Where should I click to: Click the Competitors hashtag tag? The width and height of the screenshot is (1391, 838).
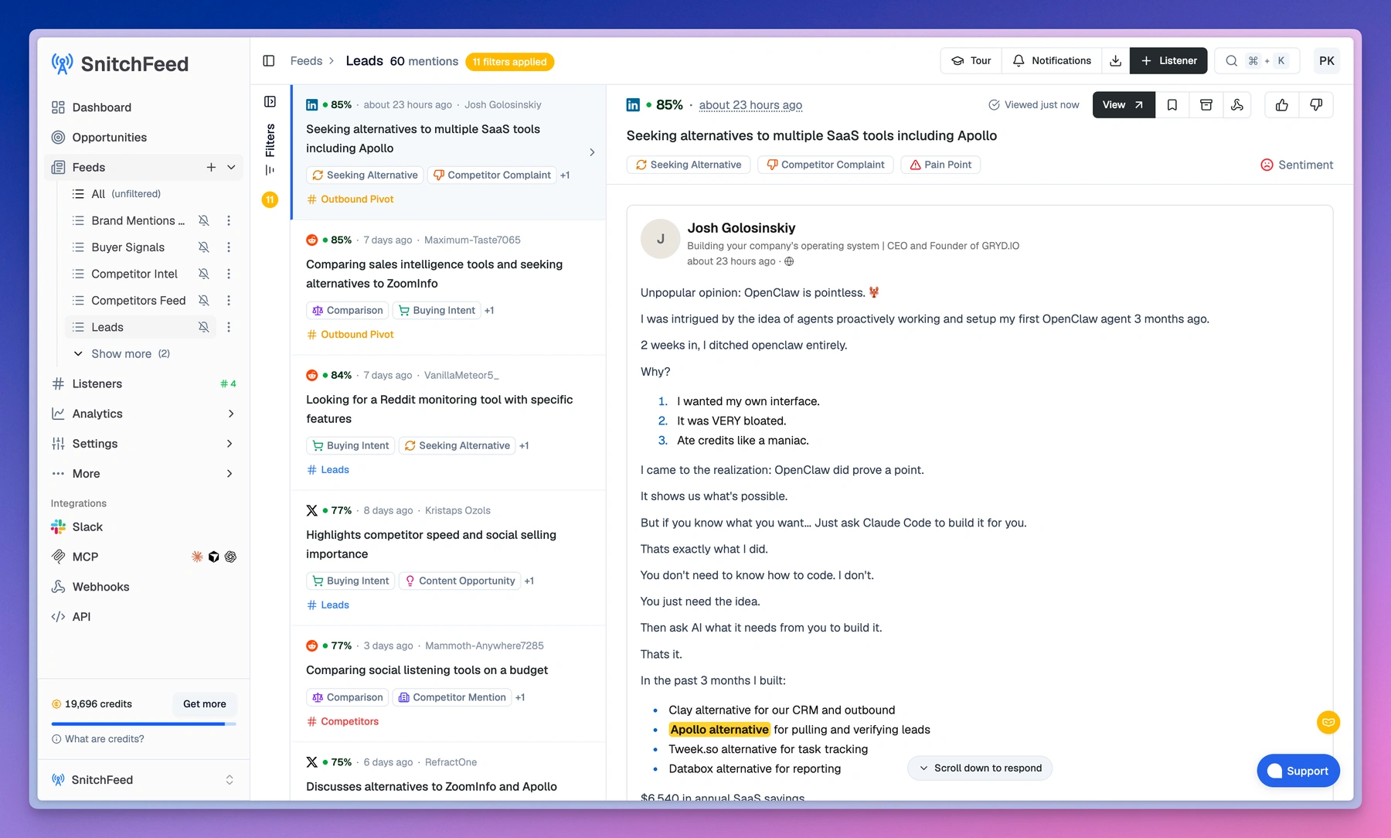342,722
